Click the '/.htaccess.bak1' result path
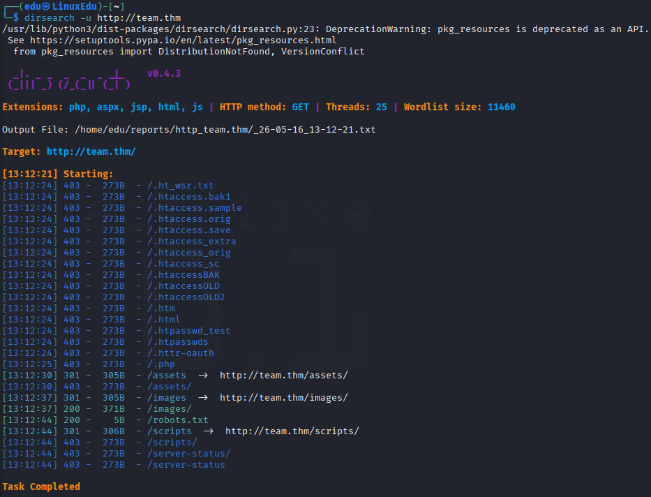Image resolution: width=651 pixels, height=497 pixels. (189, 196)
